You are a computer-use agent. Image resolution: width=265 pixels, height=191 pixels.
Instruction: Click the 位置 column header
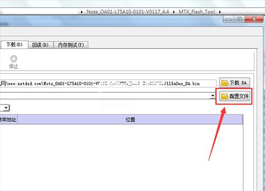[130, 119]
